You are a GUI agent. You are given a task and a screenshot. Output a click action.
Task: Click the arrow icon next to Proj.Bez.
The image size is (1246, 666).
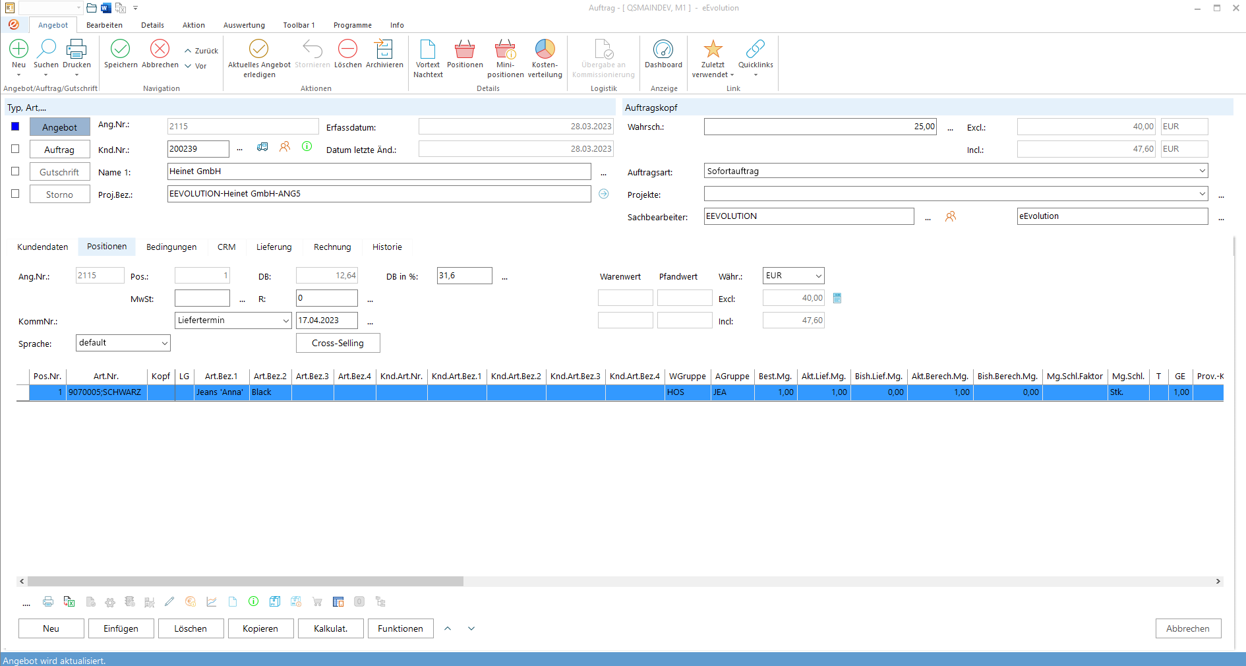603,194
